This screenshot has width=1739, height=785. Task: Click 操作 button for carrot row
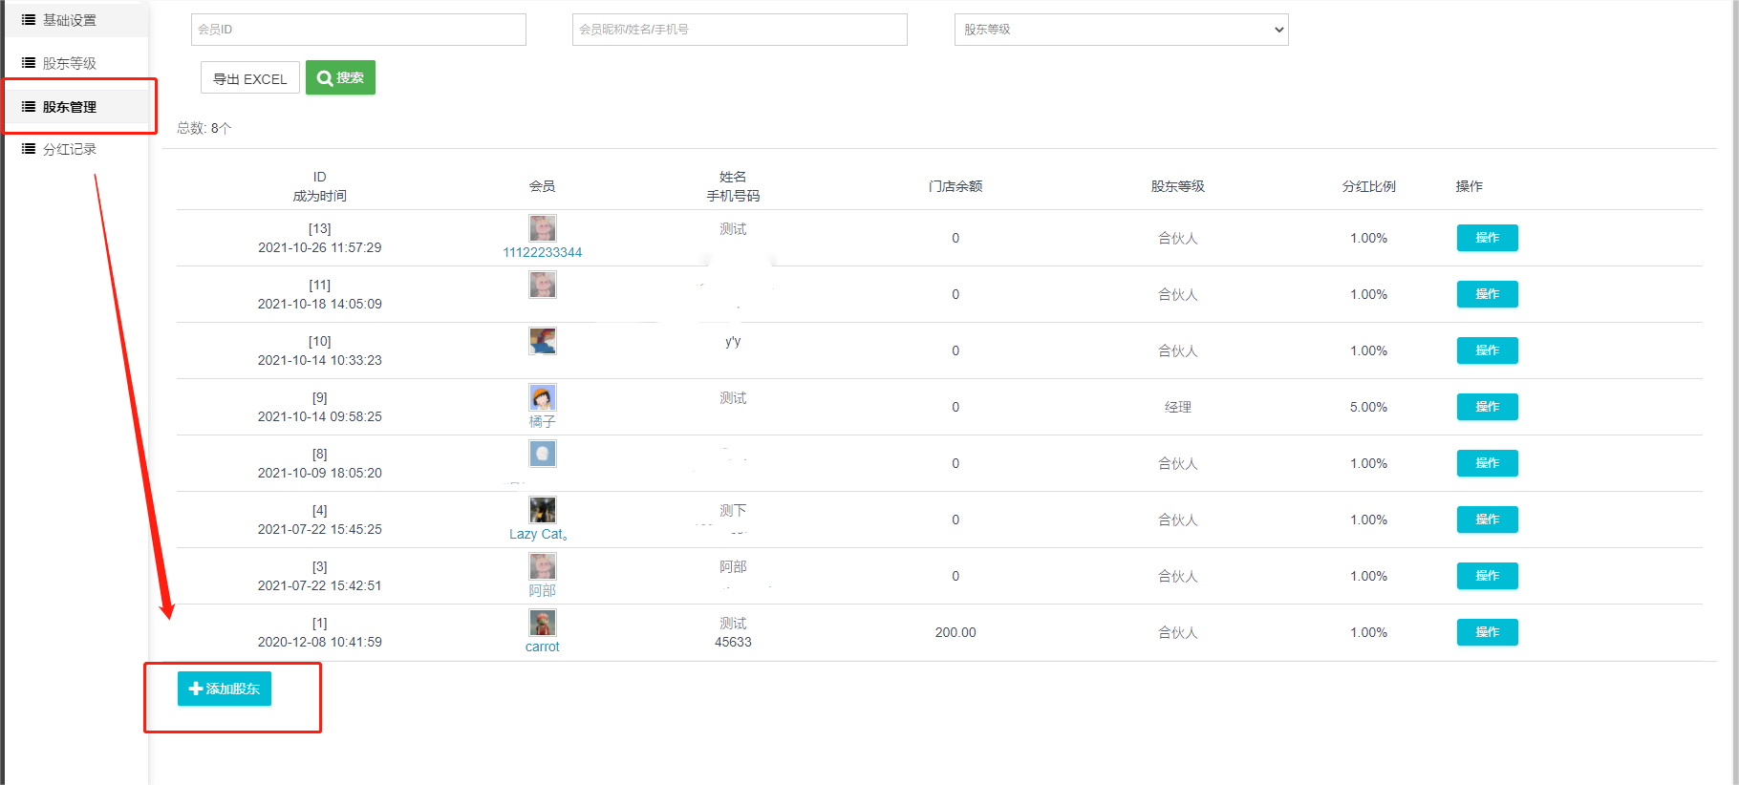1487,632
